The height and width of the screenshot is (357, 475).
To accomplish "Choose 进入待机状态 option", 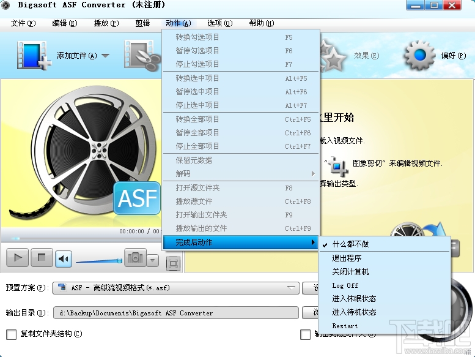I will click(385, 312).
